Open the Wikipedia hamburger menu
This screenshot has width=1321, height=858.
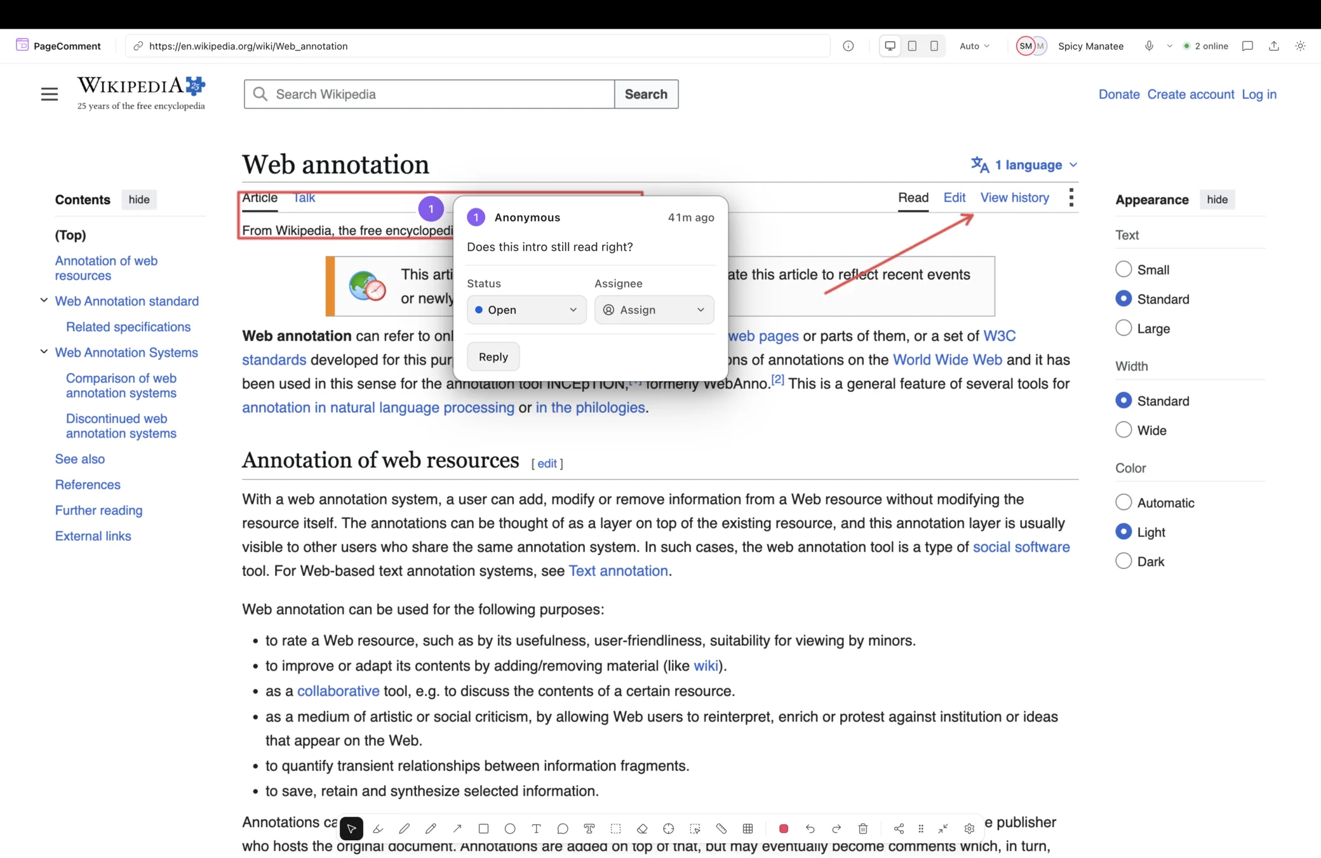(50, 94)
